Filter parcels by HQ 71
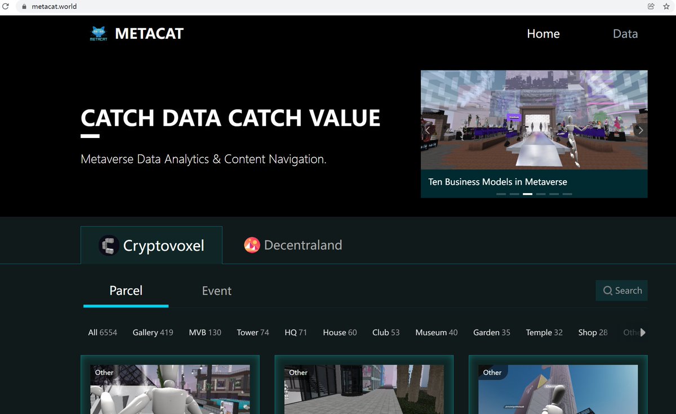 296,332
